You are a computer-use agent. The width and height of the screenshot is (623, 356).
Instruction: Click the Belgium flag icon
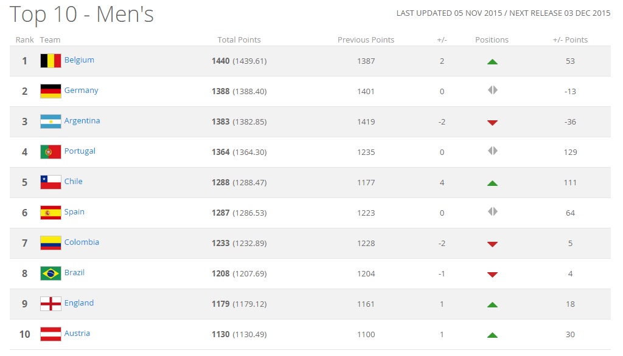pos(50,61)
